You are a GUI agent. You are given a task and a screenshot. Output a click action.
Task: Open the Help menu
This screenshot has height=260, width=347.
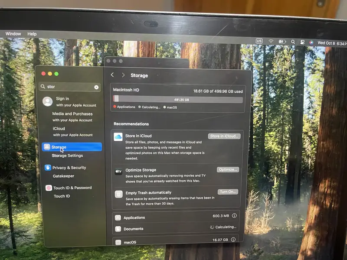[32, 34]
